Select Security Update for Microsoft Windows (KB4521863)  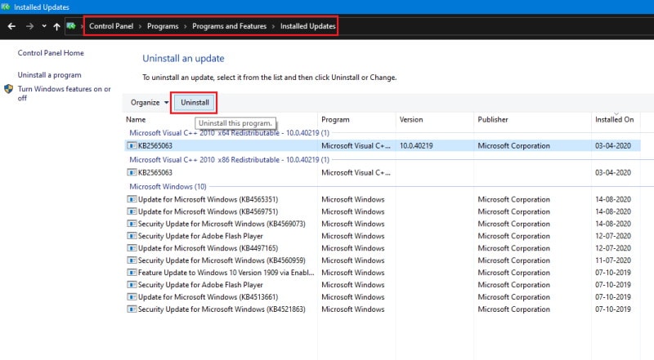[222, 309]
